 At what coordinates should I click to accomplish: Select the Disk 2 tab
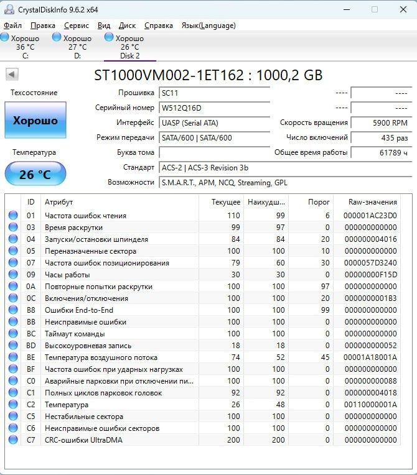[x=129, y=47]
